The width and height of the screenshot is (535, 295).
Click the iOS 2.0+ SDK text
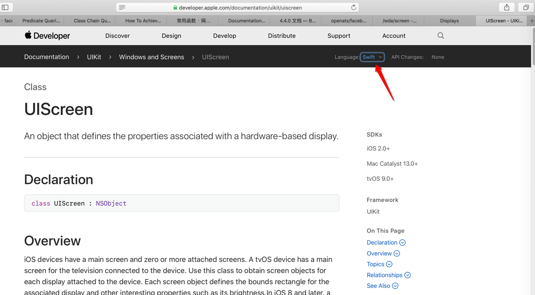[378, 148]
